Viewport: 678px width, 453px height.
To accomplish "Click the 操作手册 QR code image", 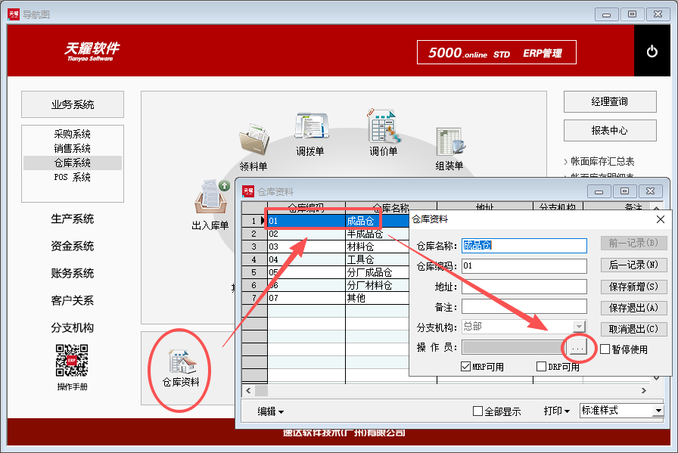I will pyautogui.click(x=72, y=361).
